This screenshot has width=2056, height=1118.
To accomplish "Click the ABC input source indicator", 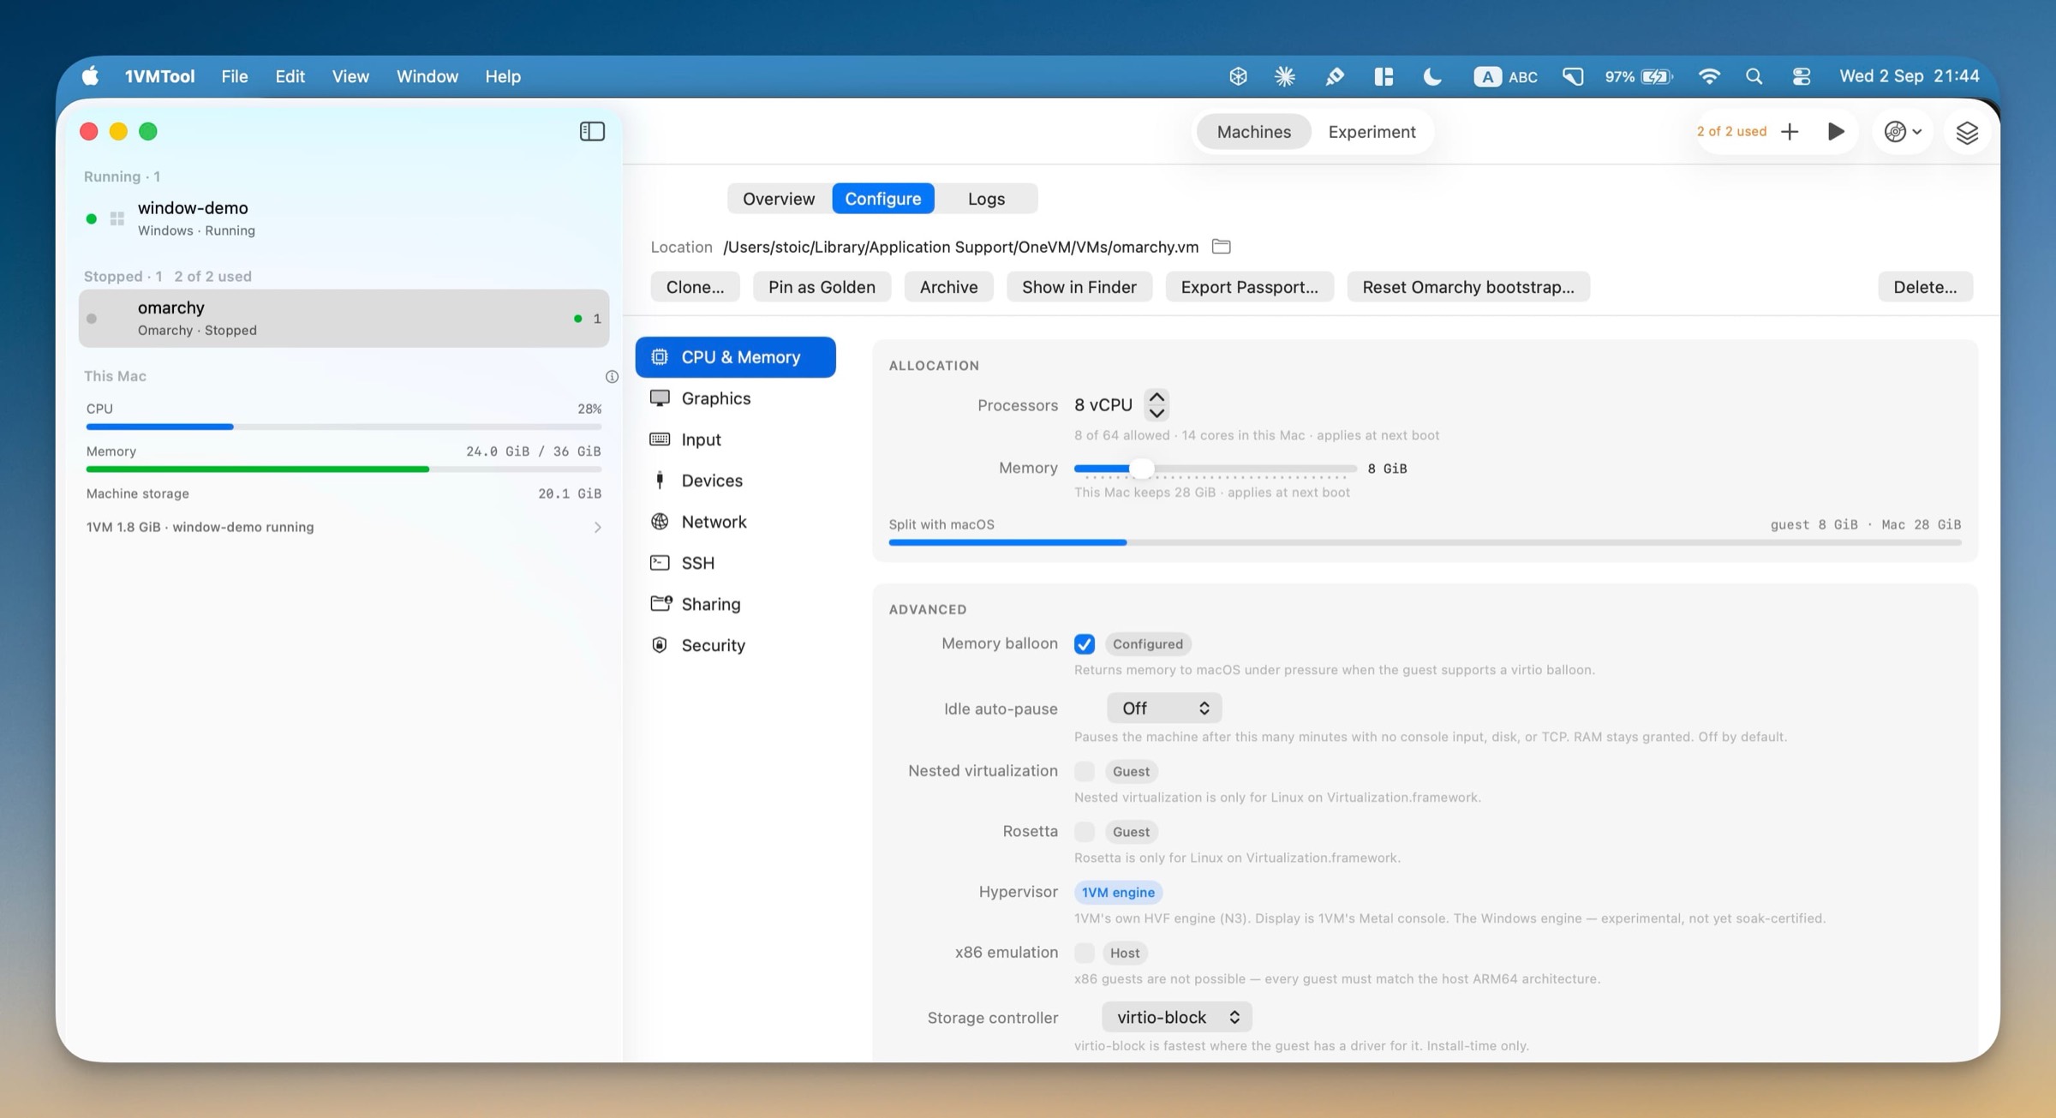I will pyautogui.click(x=1505, y=76).
